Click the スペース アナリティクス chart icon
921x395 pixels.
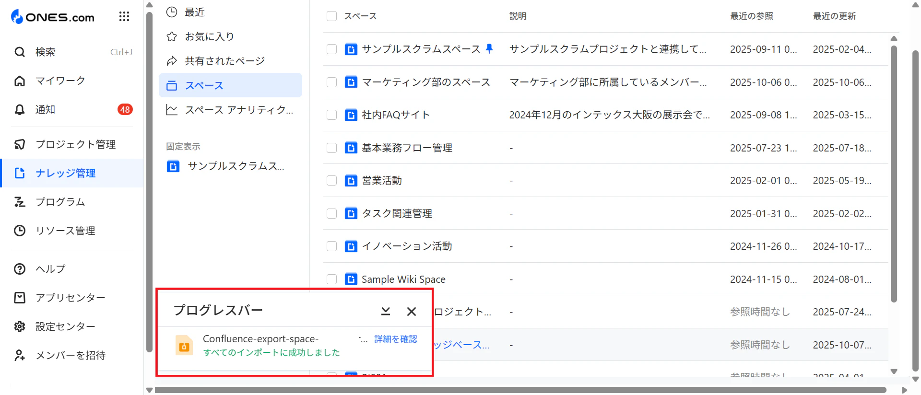(172, 110)
